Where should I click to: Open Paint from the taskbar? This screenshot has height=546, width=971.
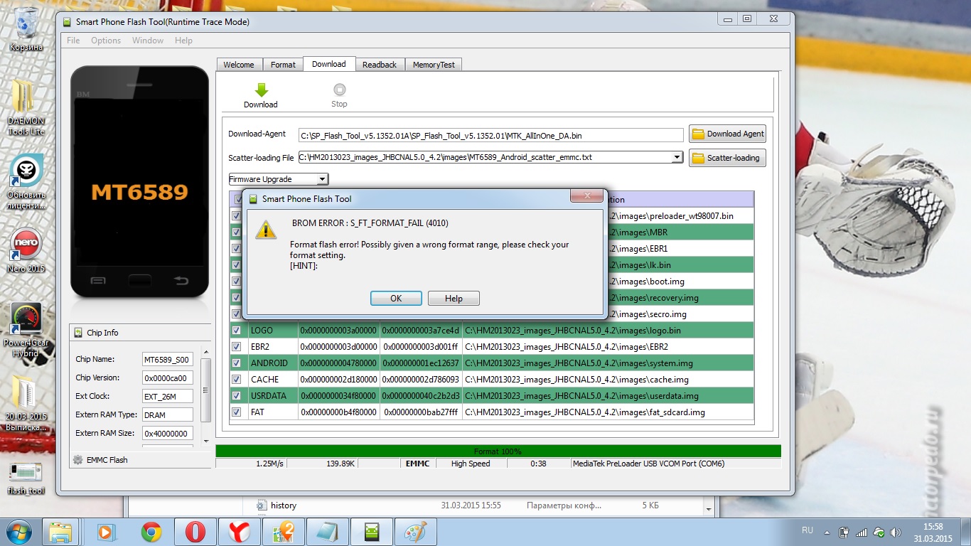[416, 532]
